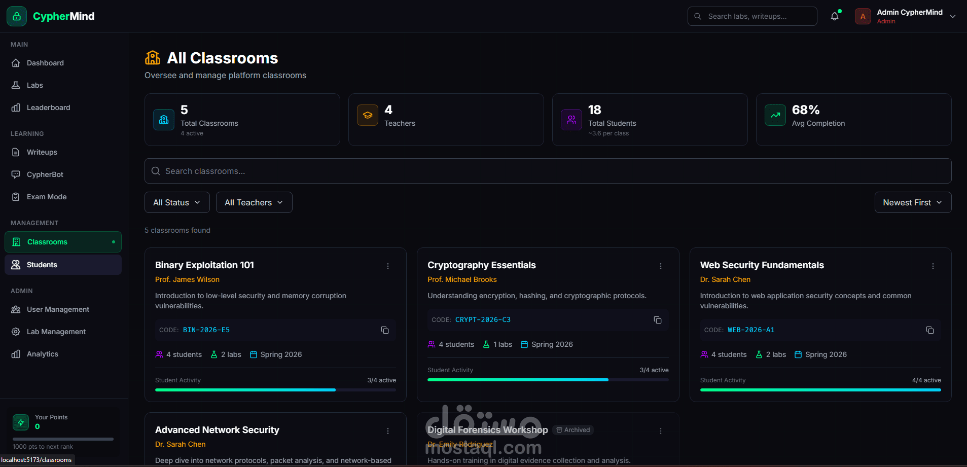Click the Web Security student activity bar
Screen dimensions: 967x467
(820, 390)
